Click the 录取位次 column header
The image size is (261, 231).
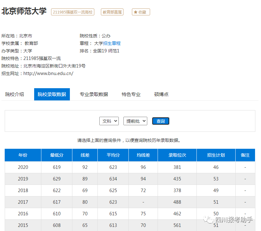click(177, 155)
